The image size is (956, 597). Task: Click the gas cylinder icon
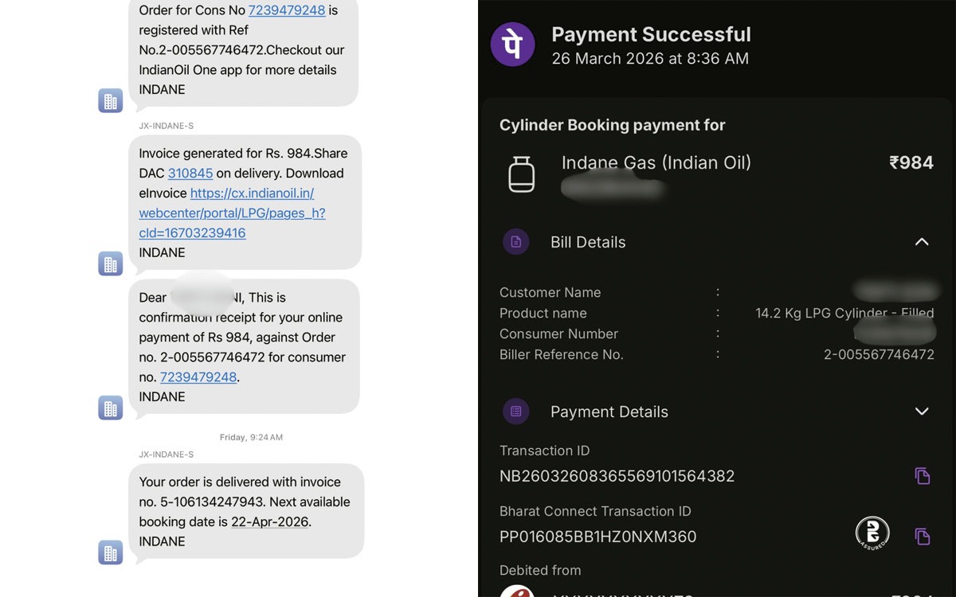pos(522,174)
